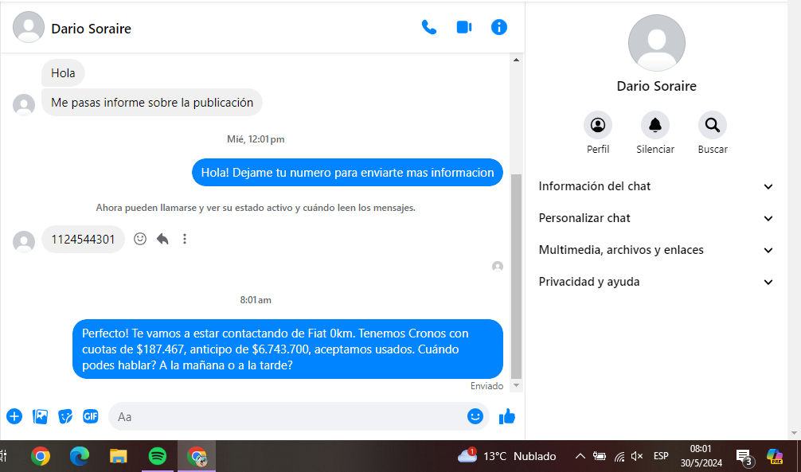Send a thumbs-up like
801x472 pixels.
506,416
